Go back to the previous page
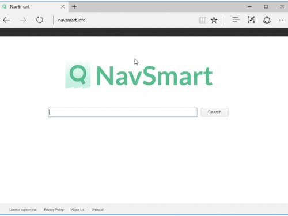288x216 pixels. pyautogui.click(x=6, y=20)
